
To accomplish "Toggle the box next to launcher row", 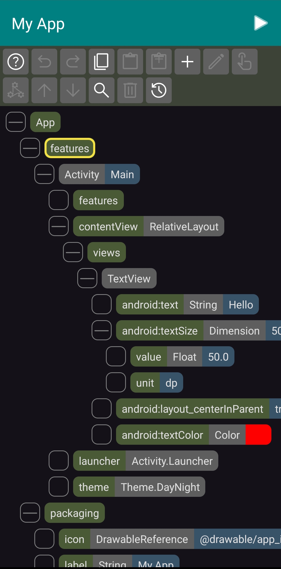I will tap(59, 461).
